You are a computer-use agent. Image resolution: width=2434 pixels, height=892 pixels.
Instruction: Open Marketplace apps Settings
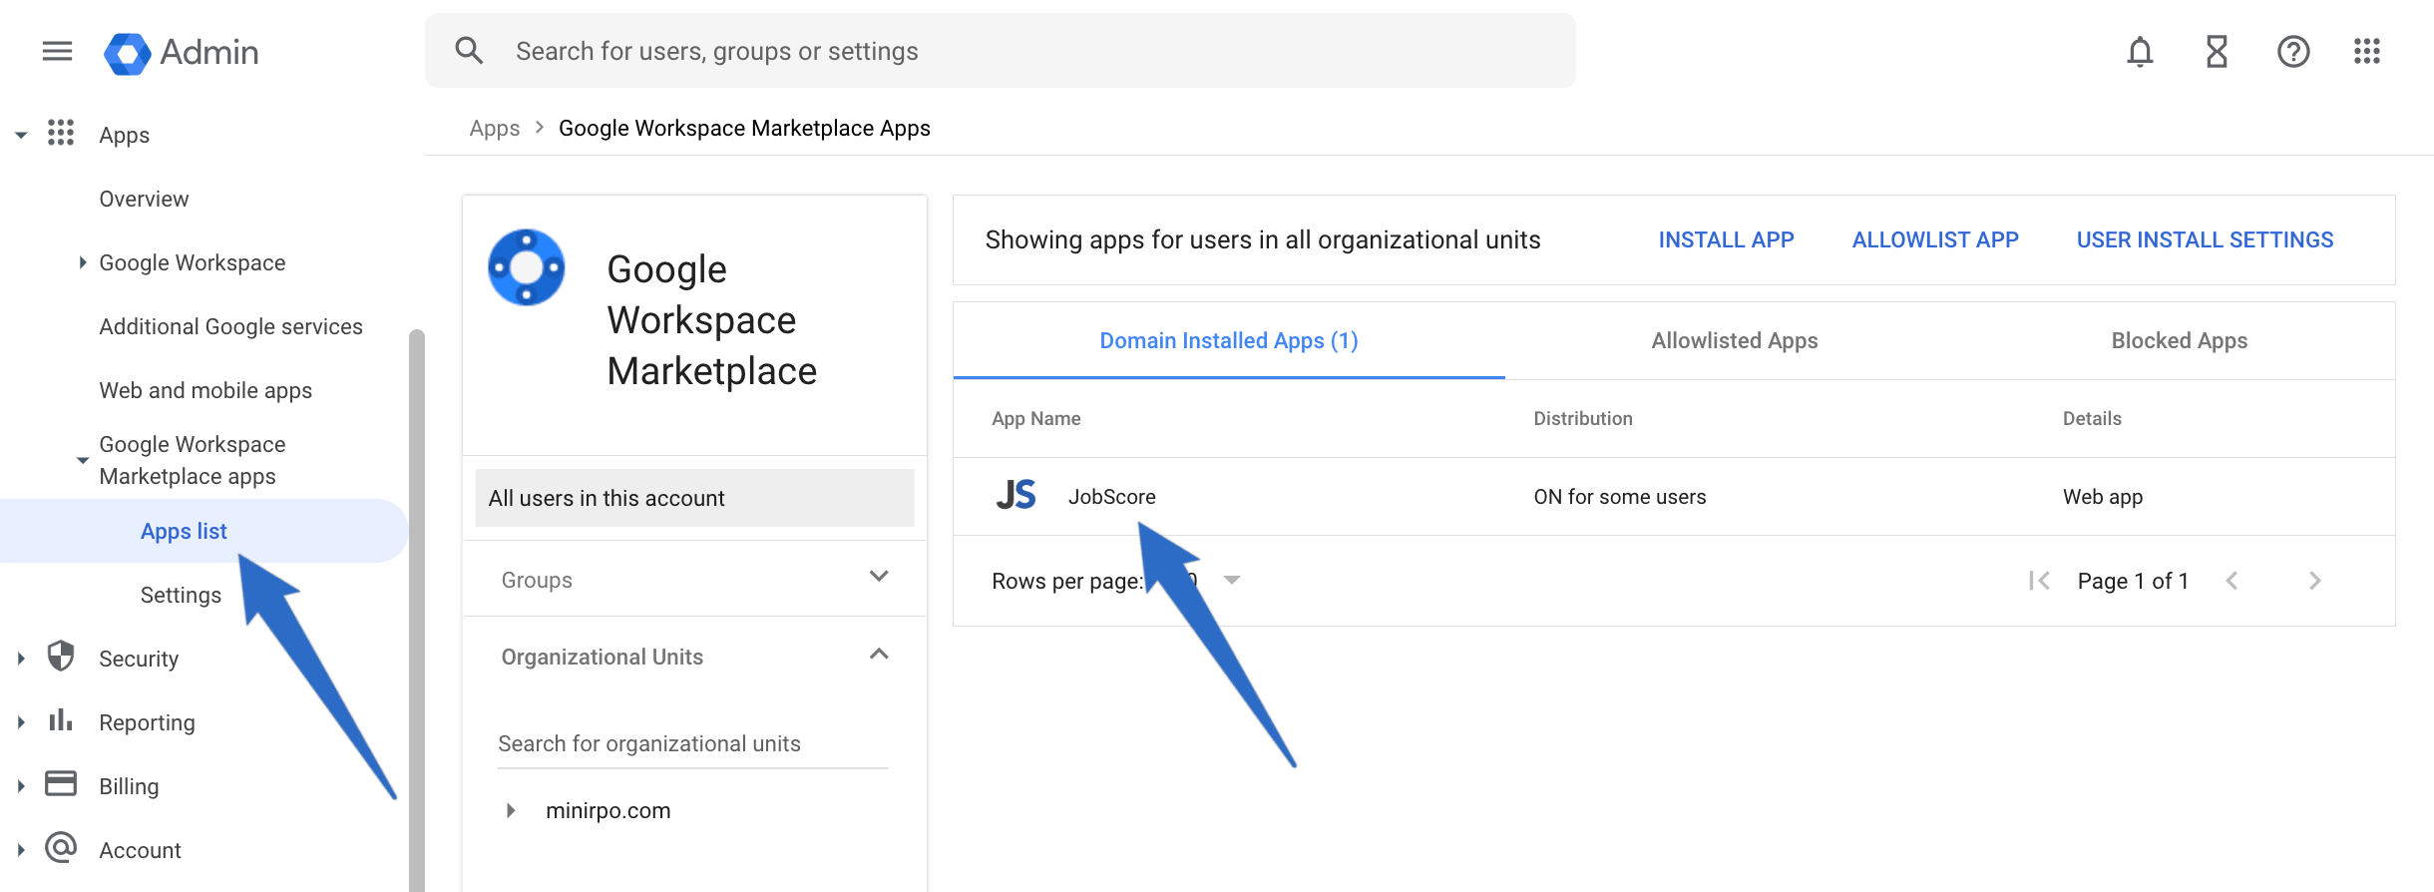point(181,595)
